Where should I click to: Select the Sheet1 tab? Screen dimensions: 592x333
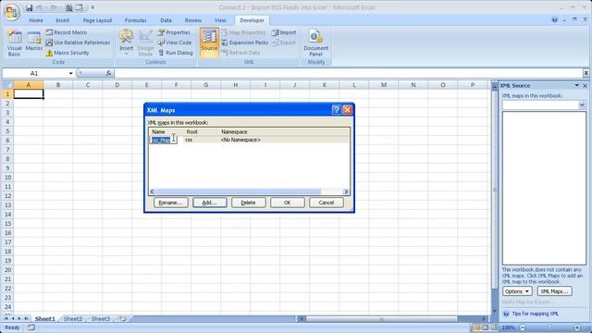click(45, 318)
